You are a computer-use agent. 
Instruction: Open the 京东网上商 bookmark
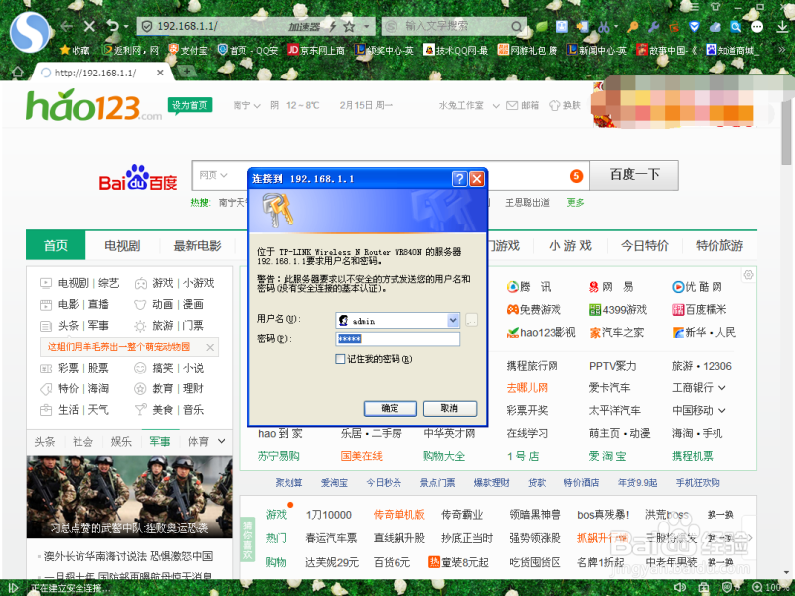[316, 50]
